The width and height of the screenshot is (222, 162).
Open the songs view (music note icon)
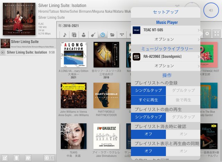[x=65, y=35]
